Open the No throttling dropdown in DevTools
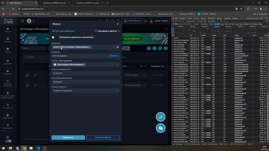Image resolution: width=269 pixels, height=151 pixels. click(213, 21)
